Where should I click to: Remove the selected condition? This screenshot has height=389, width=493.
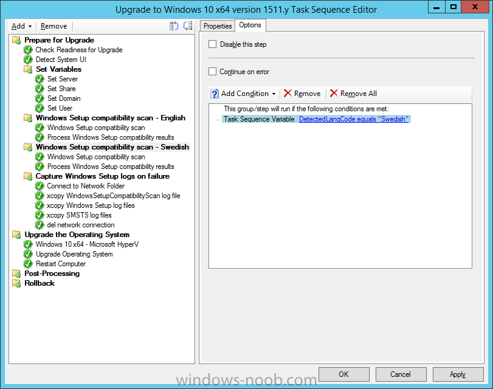pos(302,94)
